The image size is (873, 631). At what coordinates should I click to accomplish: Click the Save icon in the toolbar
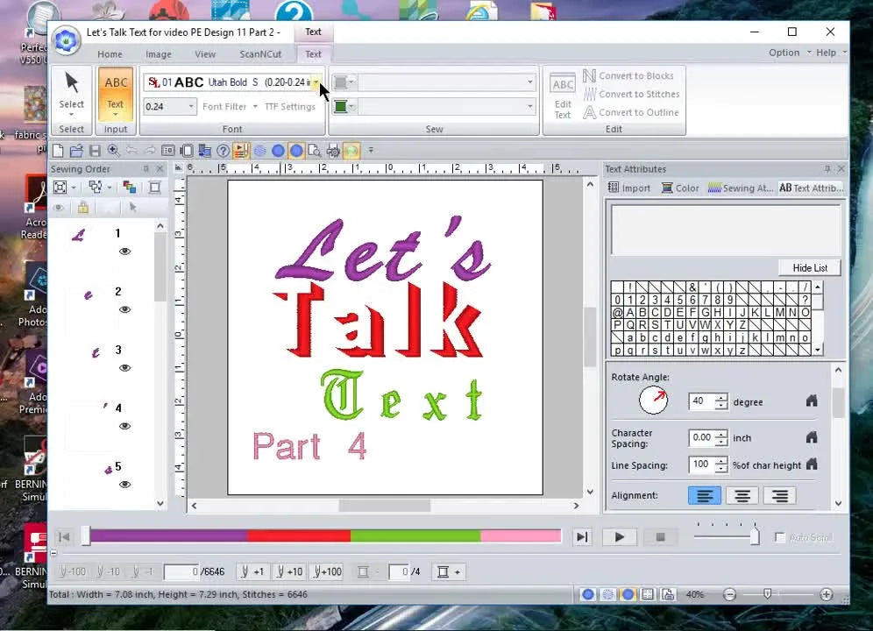[96, 150]
